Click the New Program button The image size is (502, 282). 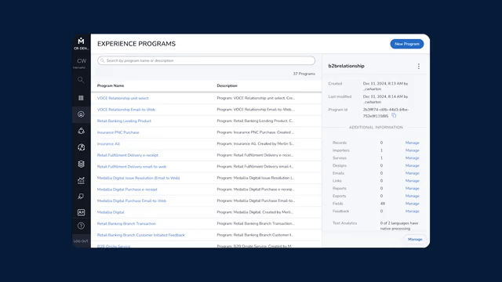pos(406,44)
